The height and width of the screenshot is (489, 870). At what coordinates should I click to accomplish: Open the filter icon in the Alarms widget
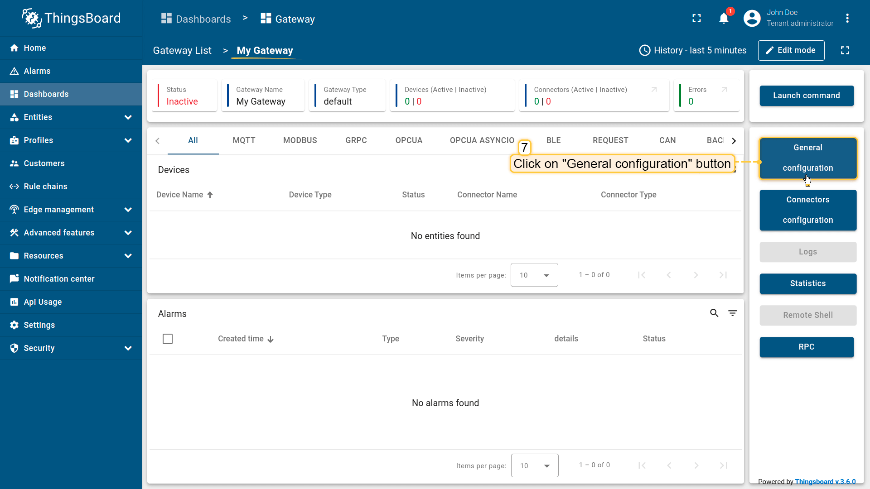coord(733,313)
